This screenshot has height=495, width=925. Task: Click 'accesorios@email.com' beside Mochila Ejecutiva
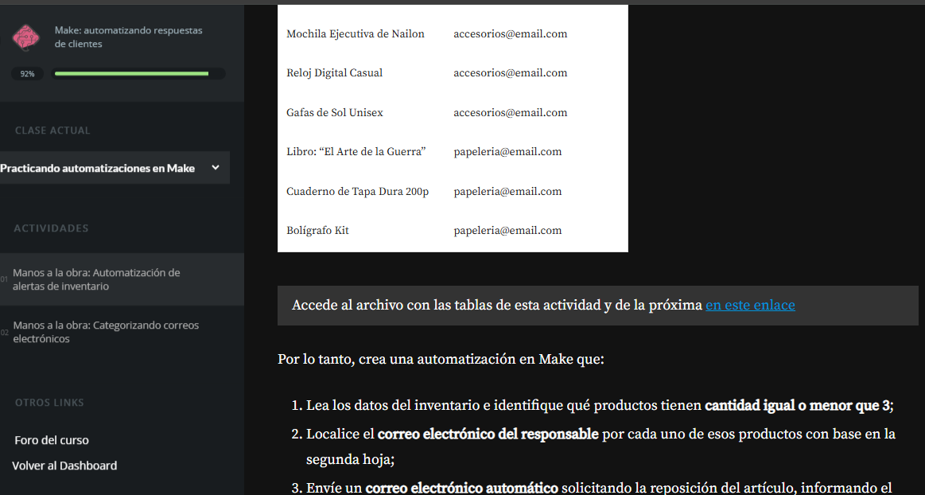point(510,33)
